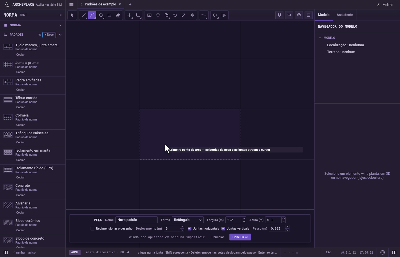
Task: Click the align-left distribution tool
Action: pyautogui.click(x=224, y=15)
